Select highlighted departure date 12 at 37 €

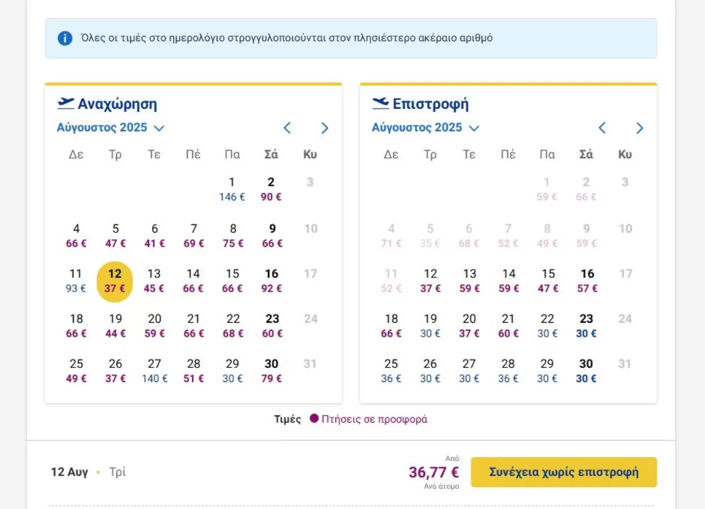point(115,281)
